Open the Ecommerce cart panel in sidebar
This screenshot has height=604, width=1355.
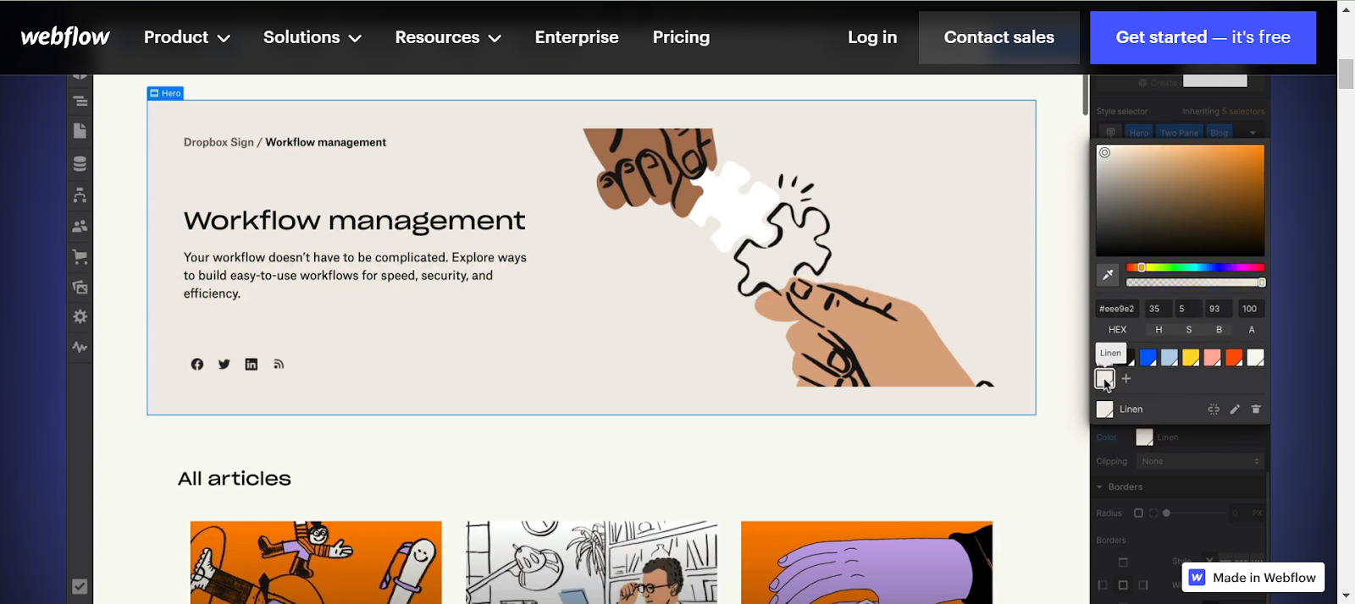point(80,257)
